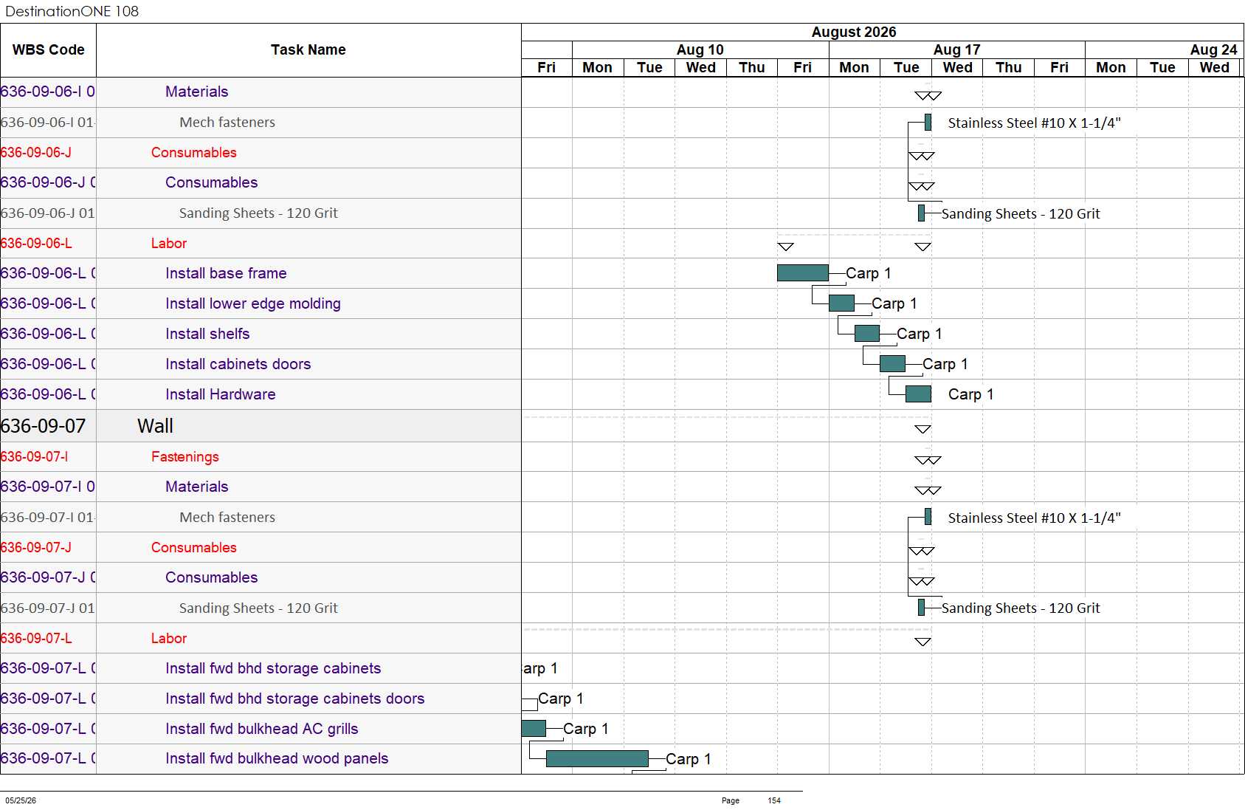Open the Wall summary task row
The width and height of the screenshot is (1245, 810).
[x=261, y=426]
